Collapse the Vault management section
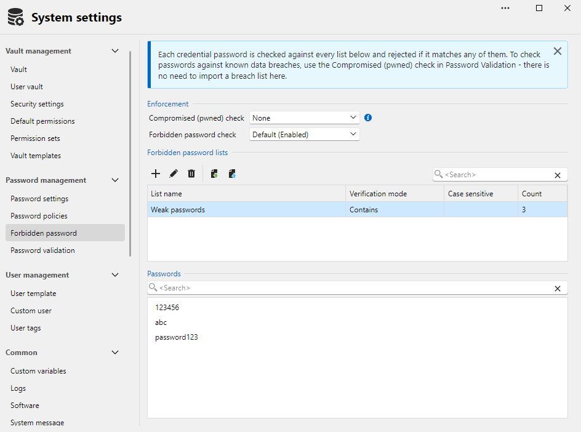The width and height of the screenshot is (581, 432). (115, 50)
